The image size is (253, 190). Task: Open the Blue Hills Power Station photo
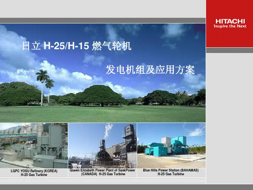tap(171, 145)
